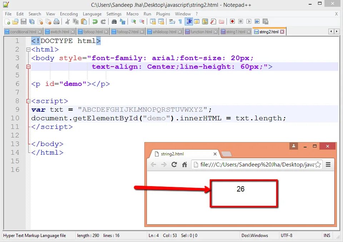Click the Save All icon
The image size is (343, 242).
32,21
